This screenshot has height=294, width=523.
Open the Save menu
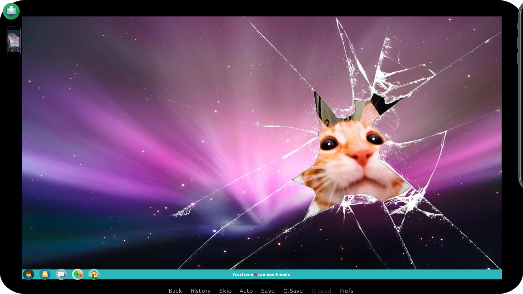pyautogui.click(x=268, y=291)
